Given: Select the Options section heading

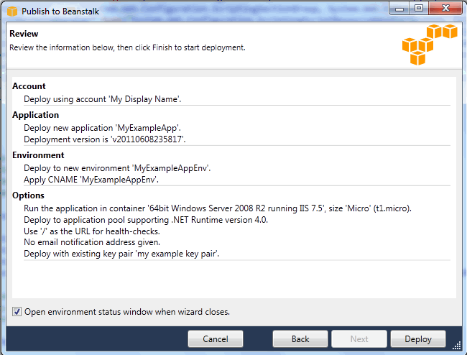Looking at the screenshot, I should [x=28, y=195].
